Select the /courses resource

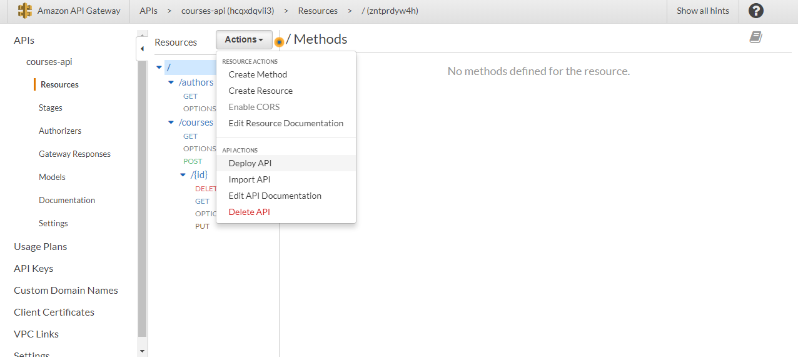point(196,122)
